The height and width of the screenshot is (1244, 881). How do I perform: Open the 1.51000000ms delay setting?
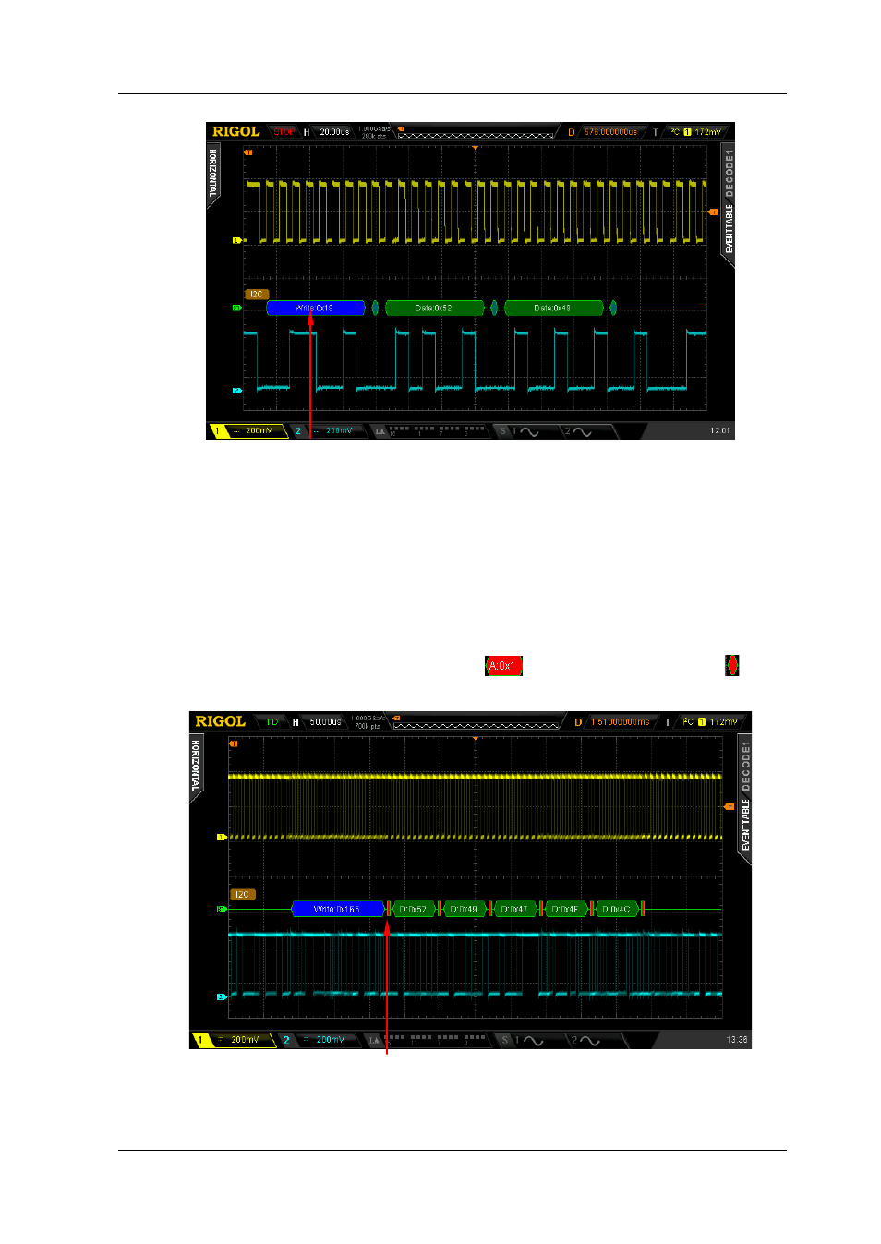tap(621, 722)
